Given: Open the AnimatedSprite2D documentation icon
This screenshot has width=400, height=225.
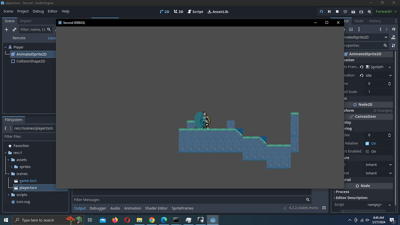Looking at the screenshot, I should click(394, 37).
